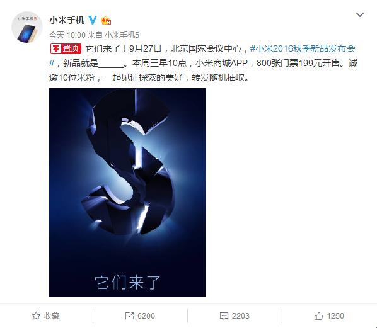Image resolution: width=377 pixels, height=328 pixels.
Task: Click the red 置顶 pinned tag
Action: point(66,48)
